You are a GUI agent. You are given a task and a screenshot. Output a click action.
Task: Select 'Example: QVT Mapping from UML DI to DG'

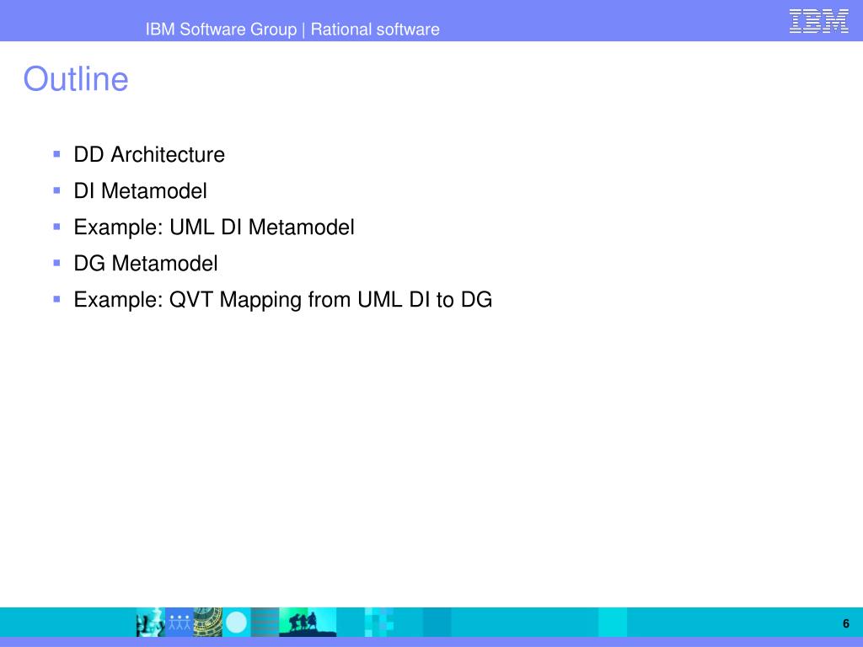[x=283, y=300]
